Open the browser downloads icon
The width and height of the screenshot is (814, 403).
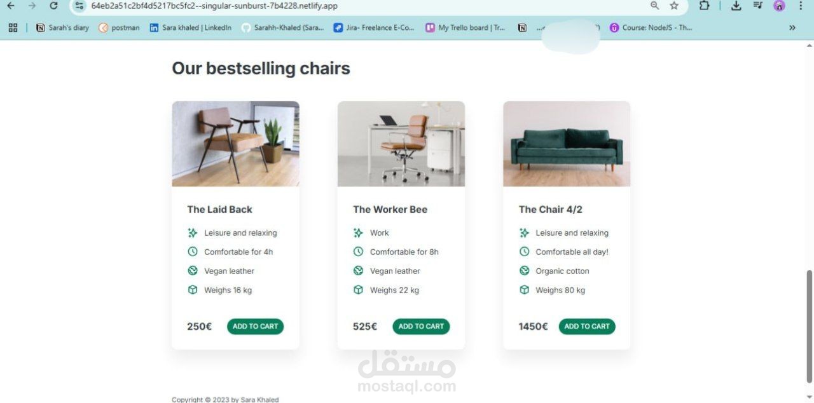point(736,6)
